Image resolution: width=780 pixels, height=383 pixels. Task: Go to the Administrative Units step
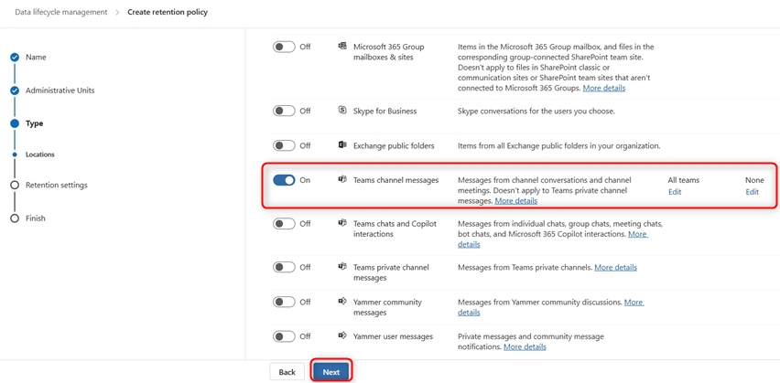point(60,90)
